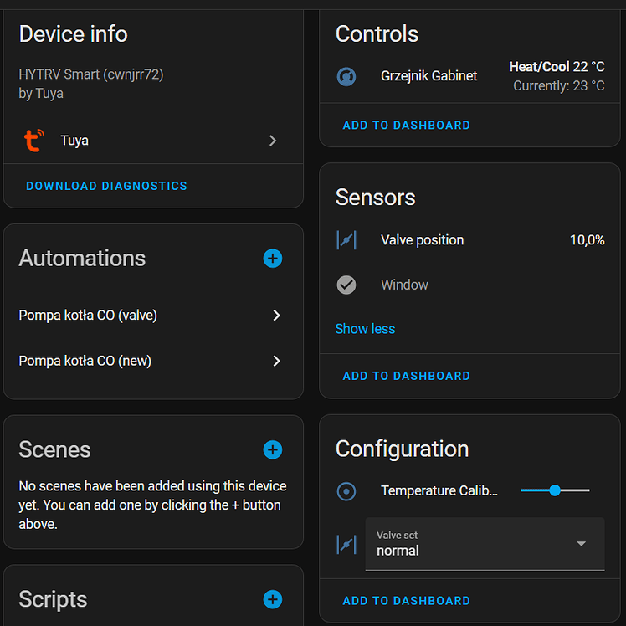Image resolution: width=626 pixels, height=626 pixels.
Task: Click the Tuya logo icon
Action: point(33,141)
